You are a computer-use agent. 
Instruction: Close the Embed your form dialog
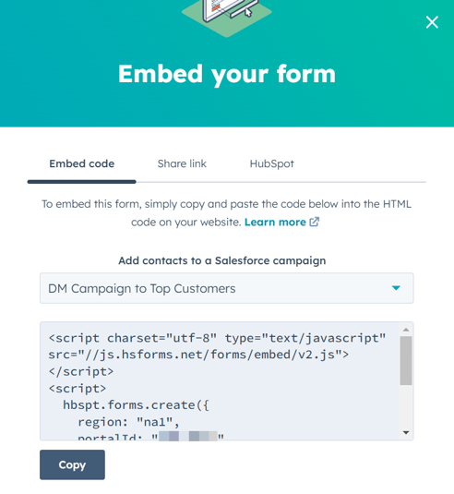click(432, 22)
